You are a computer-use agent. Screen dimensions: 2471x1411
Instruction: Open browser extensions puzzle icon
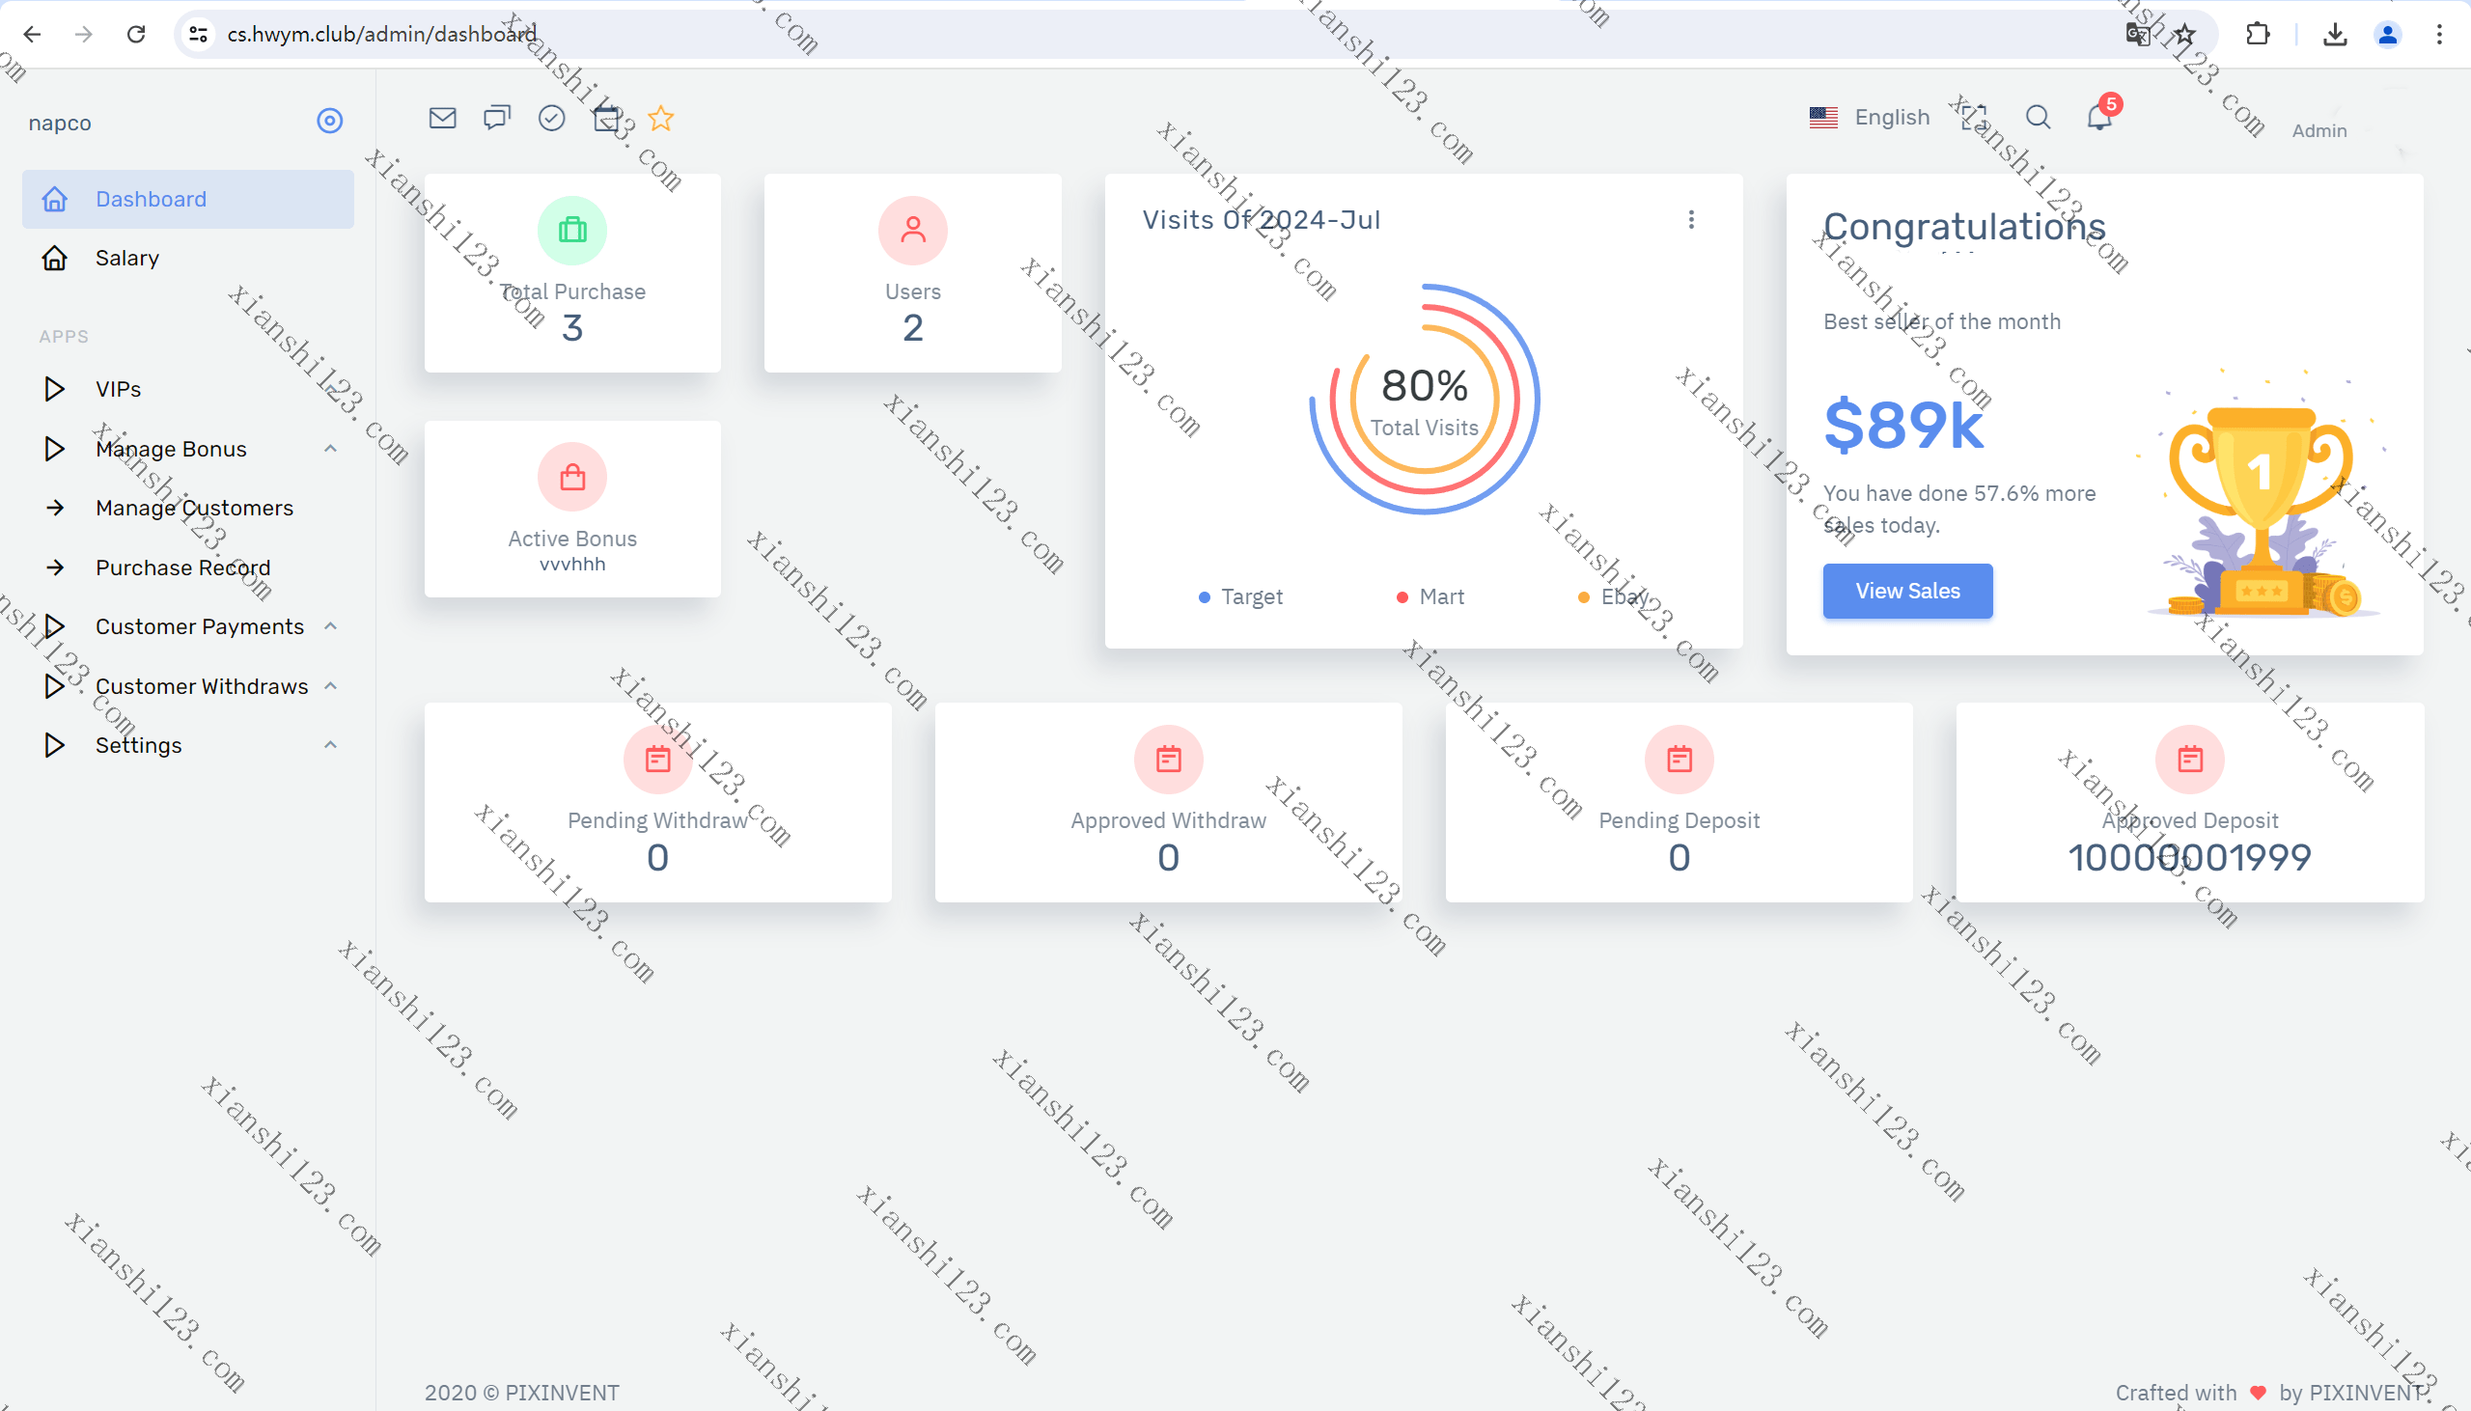coord(2257,34)
